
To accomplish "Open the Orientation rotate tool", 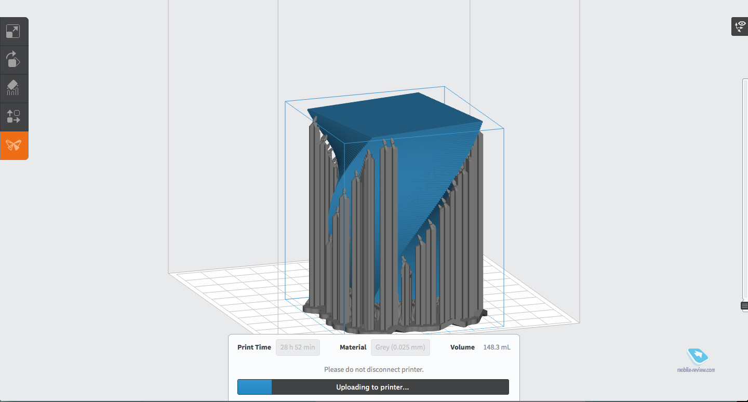I will 13,60.
